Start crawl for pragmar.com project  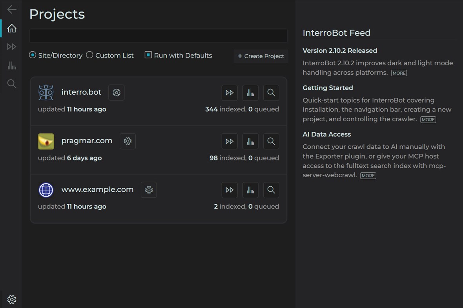pyautogui.click(x=230, y=141)
